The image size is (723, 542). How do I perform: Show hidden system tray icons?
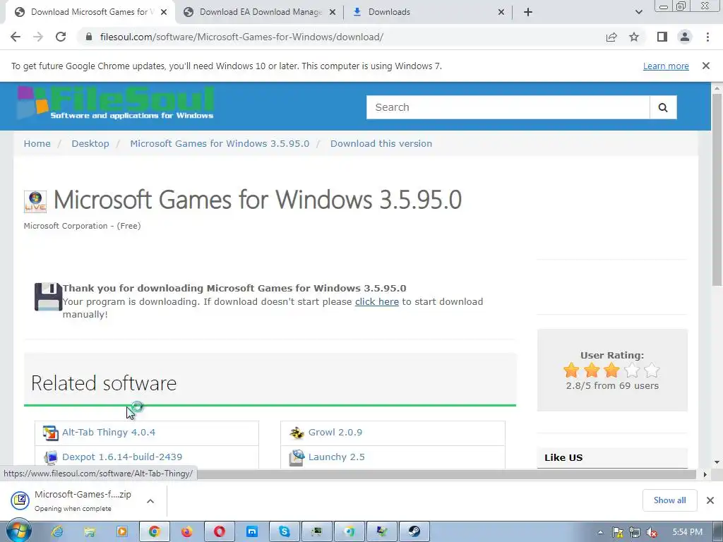[x=600, y=532]
